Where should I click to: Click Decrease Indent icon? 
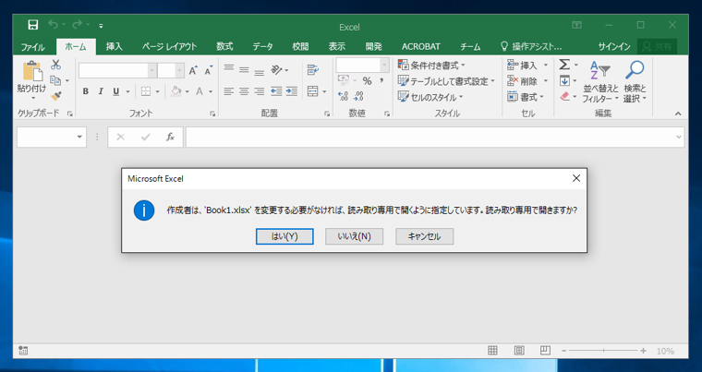pos(276,91)
